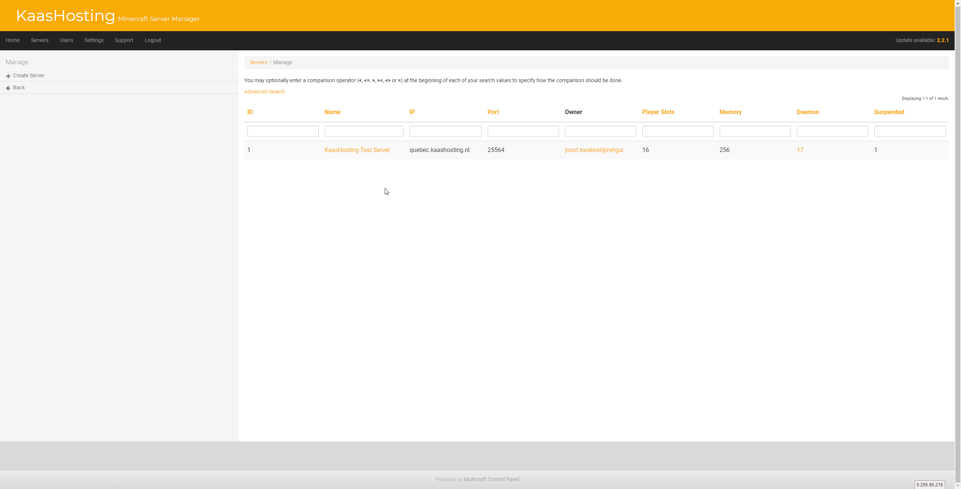Open daemon 17 link
The image size is (961, 489).
800,150
